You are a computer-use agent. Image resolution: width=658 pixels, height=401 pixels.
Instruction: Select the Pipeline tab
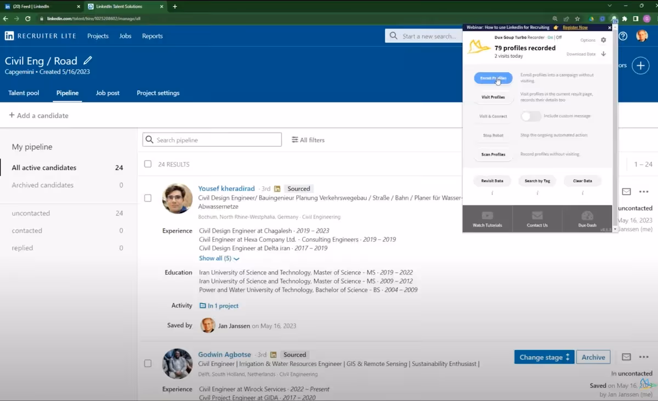(67, 93)
